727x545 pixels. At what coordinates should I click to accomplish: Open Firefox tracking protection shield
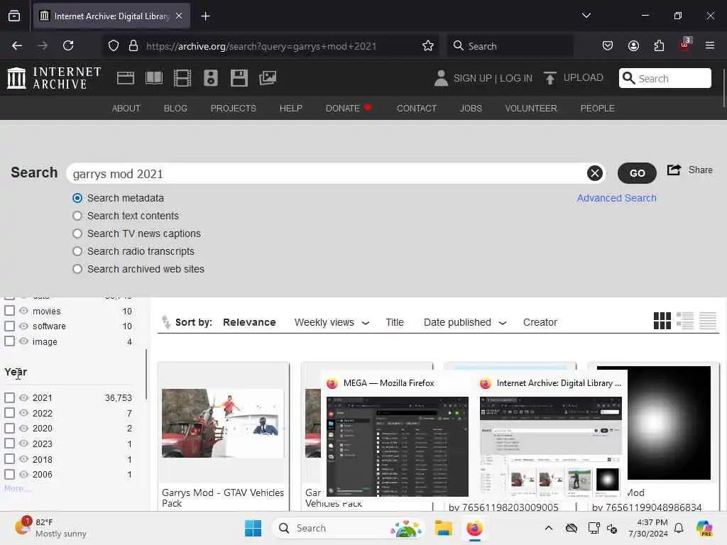[114, 45]
